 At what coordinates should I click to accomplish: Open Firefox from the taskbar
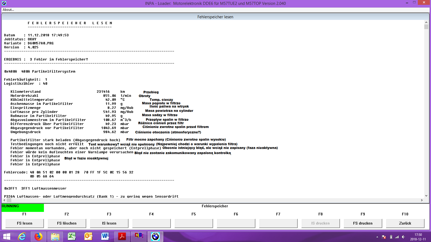pyautogui.click(x=39, y=237)
